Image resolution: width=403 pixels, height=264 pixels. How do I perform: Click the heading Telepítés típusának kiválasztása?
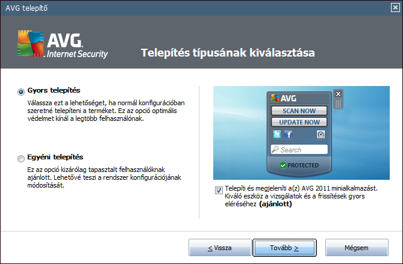pos(228,53)
